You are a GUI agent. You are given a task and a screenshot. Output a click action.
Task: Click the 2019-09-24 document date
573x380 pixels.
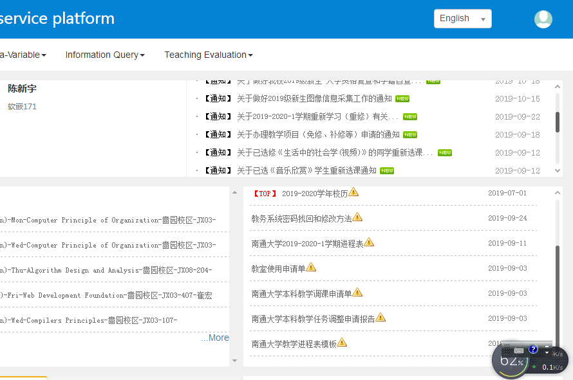(507, 218)
